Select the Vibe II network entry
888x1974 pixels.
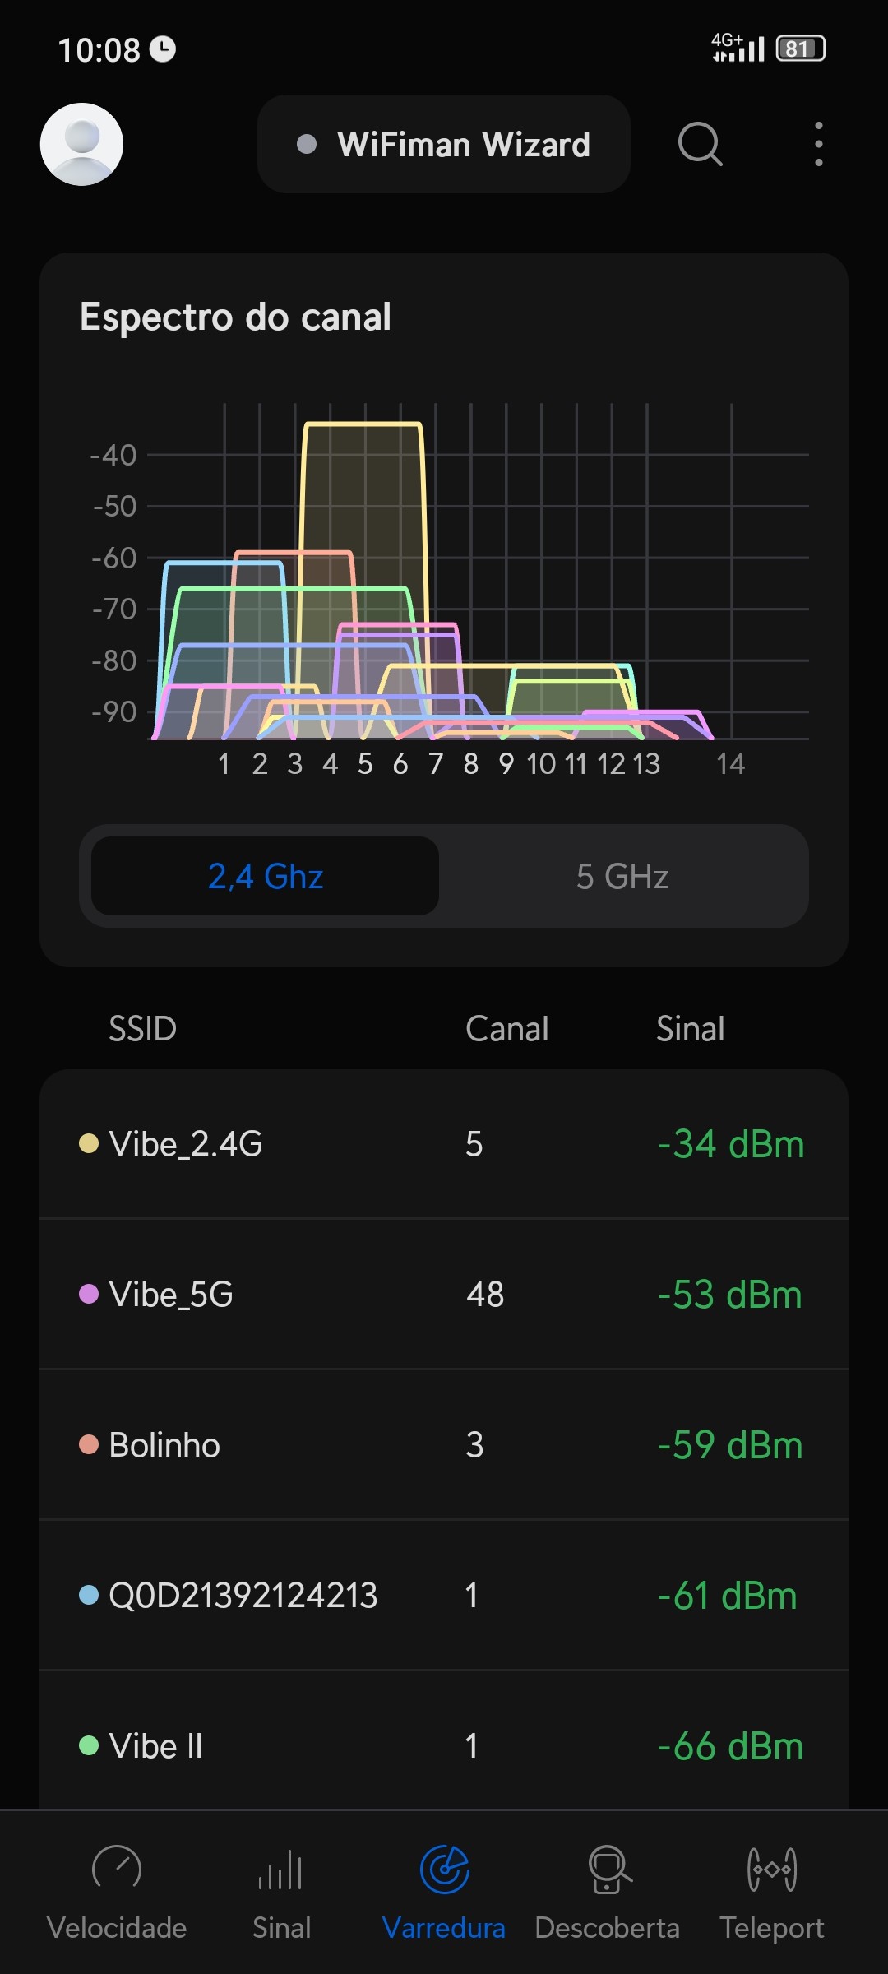click(x=444, y=1745)
